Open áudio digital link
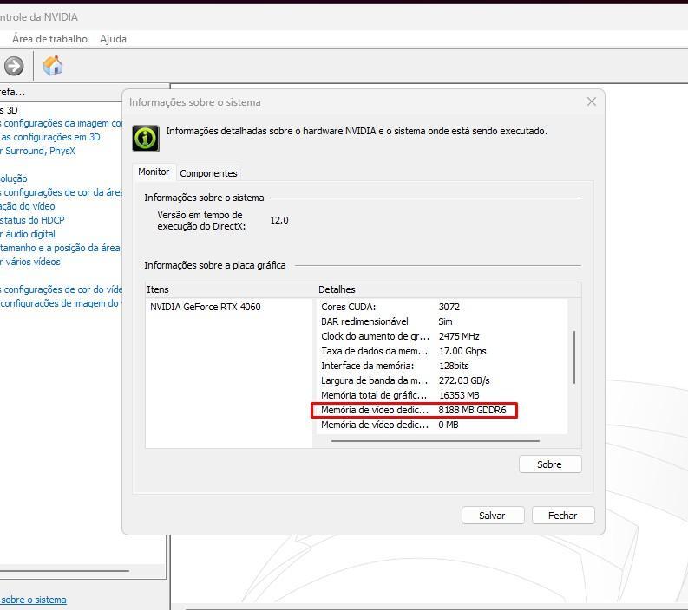 click(x=28, y=234)
